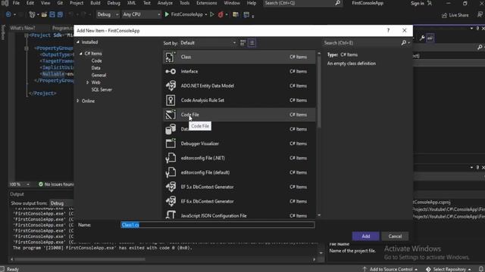485x272 pixels.
Task: Open Live Share
Action: 455,15
